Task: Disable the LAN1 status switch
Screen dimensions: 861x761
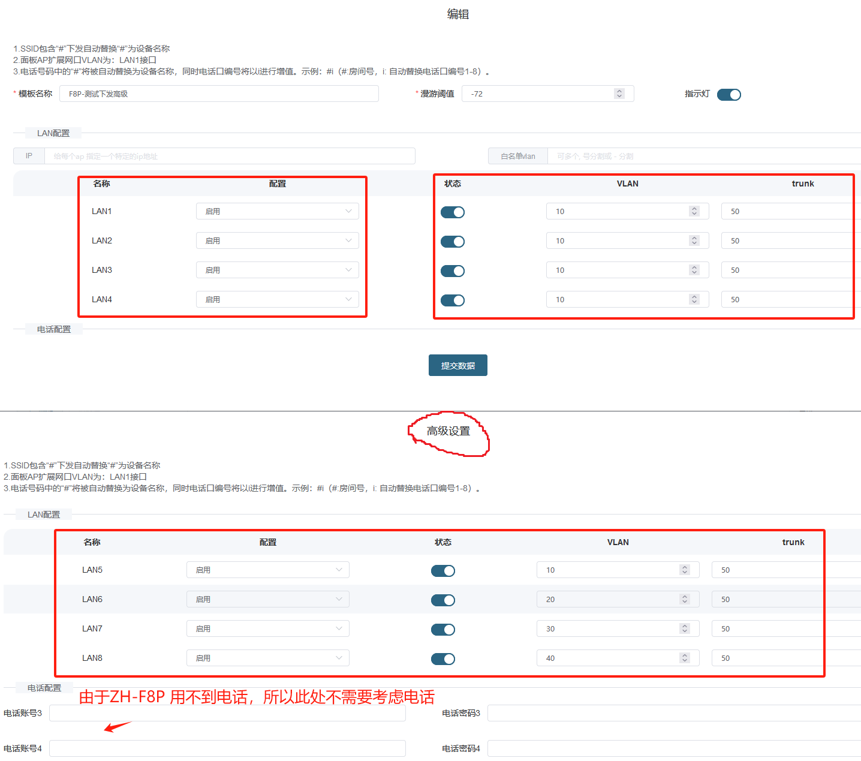Action: (452, 212)
